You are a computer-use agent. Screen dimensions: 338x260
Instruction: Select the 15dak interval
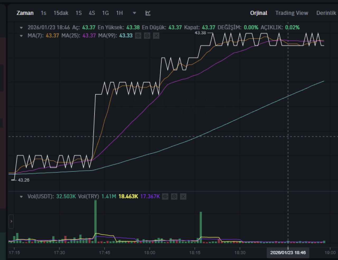pos(61,13)
